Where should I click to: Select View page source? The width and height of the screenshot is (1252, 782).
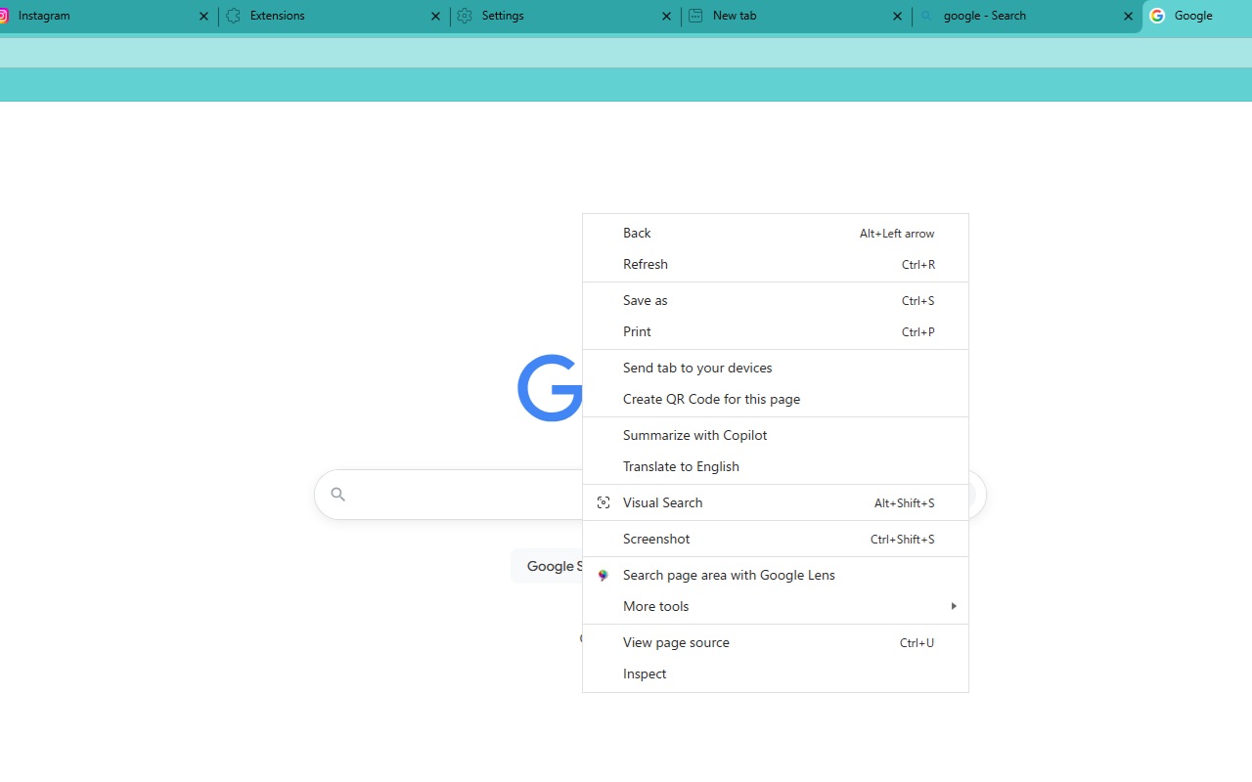[x=776, y=642]
